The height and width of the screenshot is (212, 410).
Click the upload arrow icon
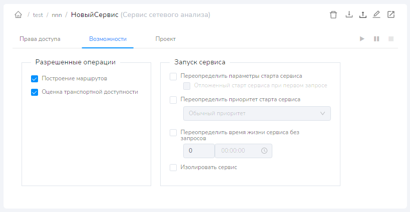click(x=363, y=14)
